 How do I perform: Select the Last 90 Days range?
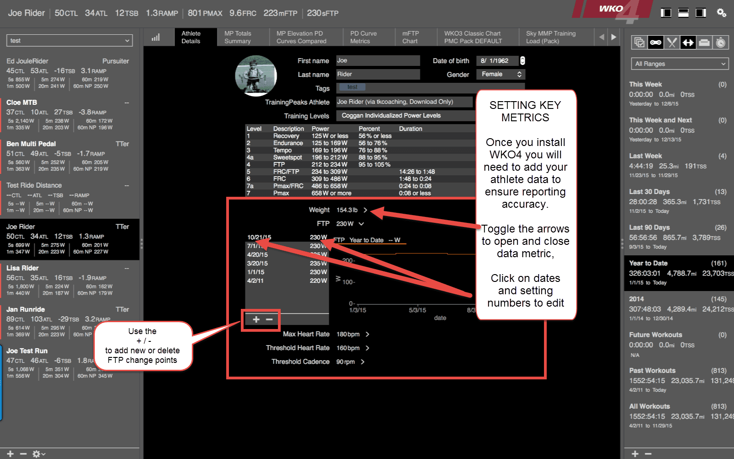pyautogui.click(x=679, y=237)
